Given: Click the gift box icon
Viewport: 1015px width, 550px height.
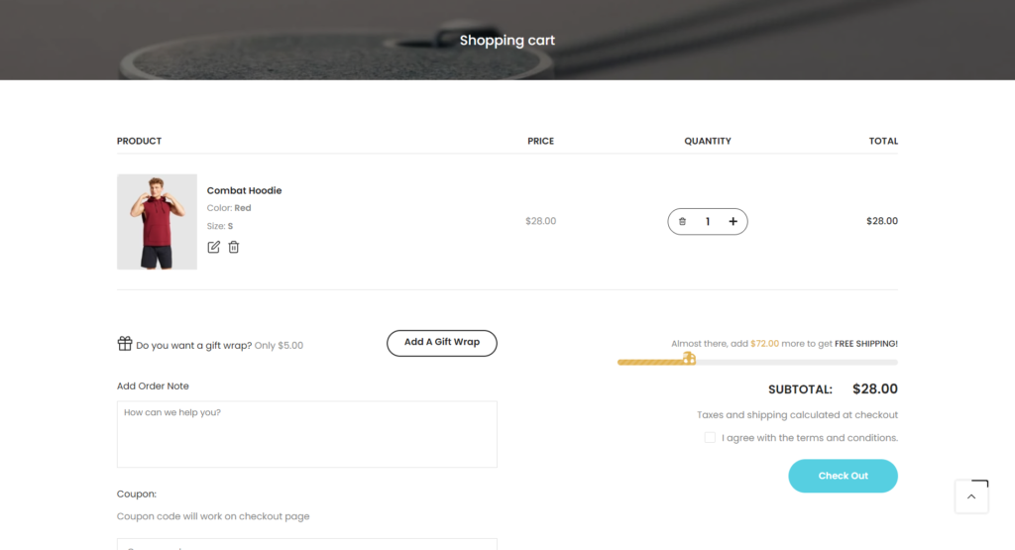Looking at the screenshot, I should click(x=125, y=344).
